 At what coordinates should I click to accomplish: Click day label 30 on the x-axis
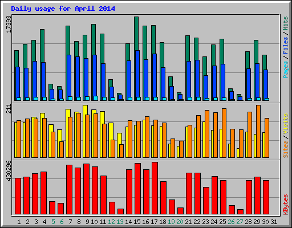point(265,222)
